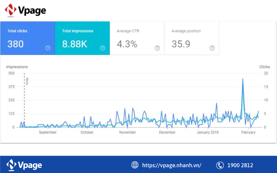Enable the Average CTR metric card
Image resolution: width=277 pixels, height=173 pixels.
[137, 38]
